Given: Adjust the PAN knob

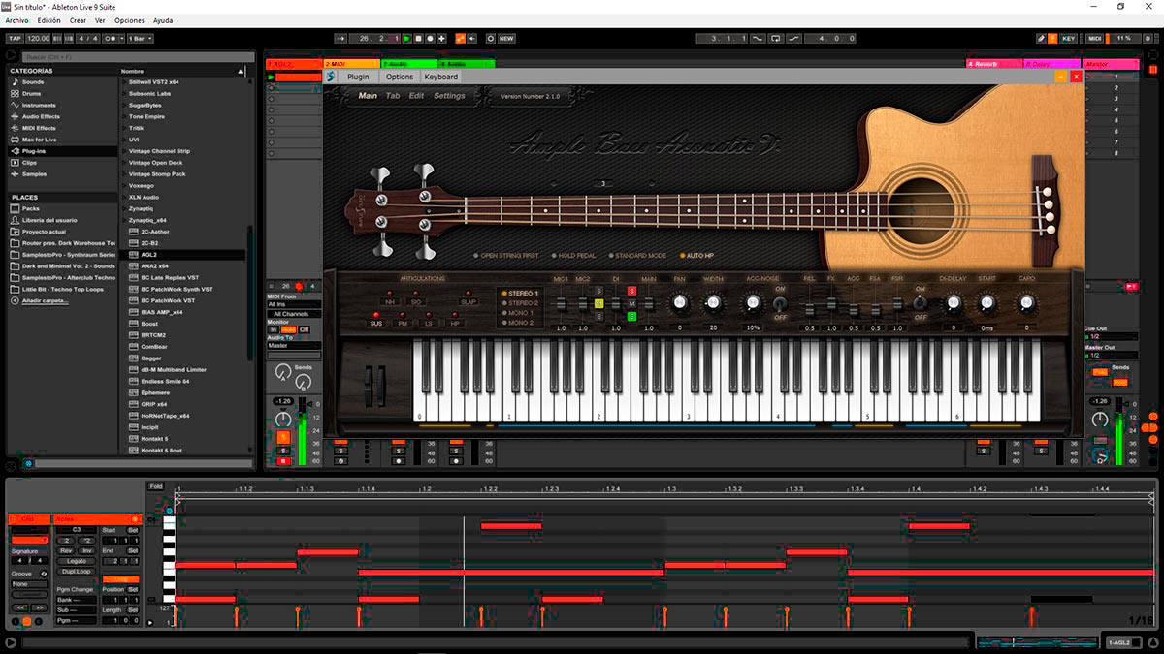Looking at the screenshot, I should (x=680, y=303).
